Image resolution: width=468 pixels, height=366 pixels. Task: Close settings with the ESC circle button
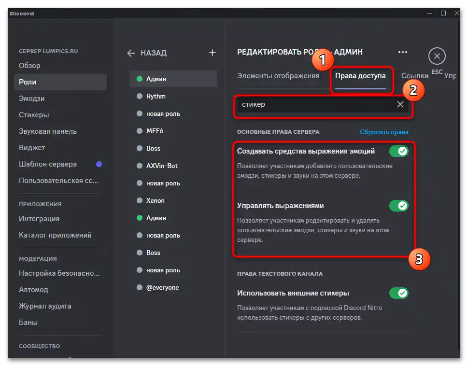437,56
